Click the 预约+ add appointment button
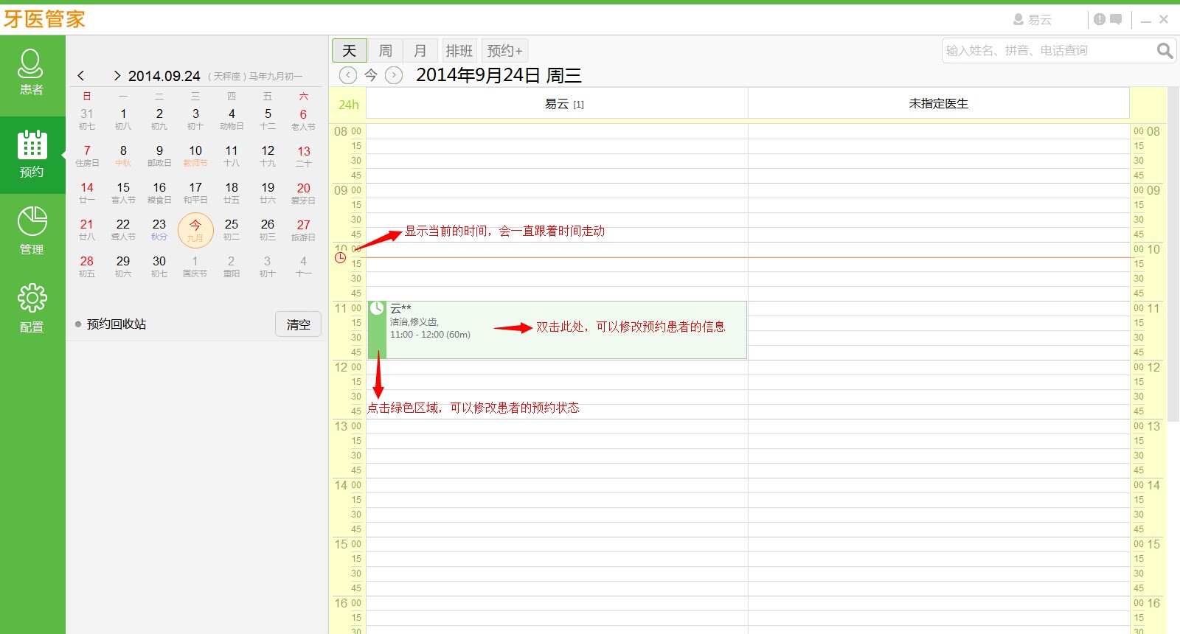The width and height of the screenshot is (1180, 634). [x=504, y=51]
